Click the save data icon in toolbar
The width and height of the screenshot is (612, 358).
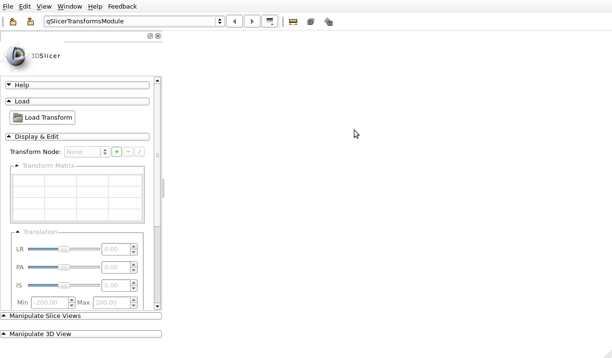tap(30, 21)
